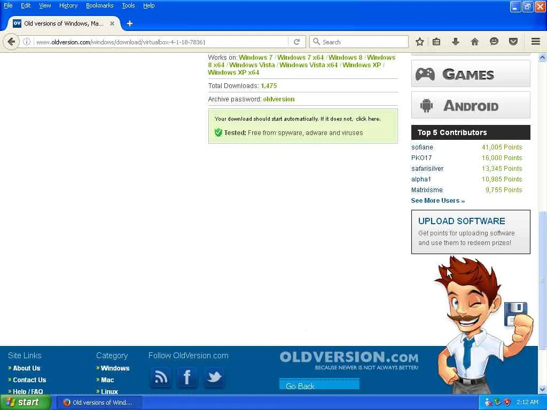Follow the 'click here' download link
This screenshot has height=410, width=547.
[x=368, y=119]
